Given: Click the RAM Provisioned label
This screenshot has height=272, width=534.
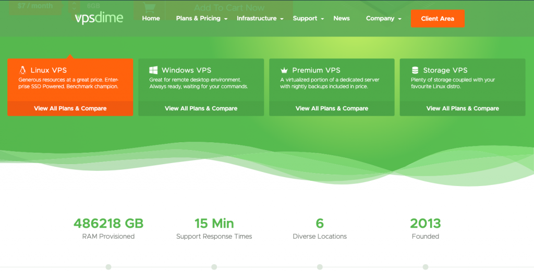Looking at the screenshot, I should click(x=108, y=236).
